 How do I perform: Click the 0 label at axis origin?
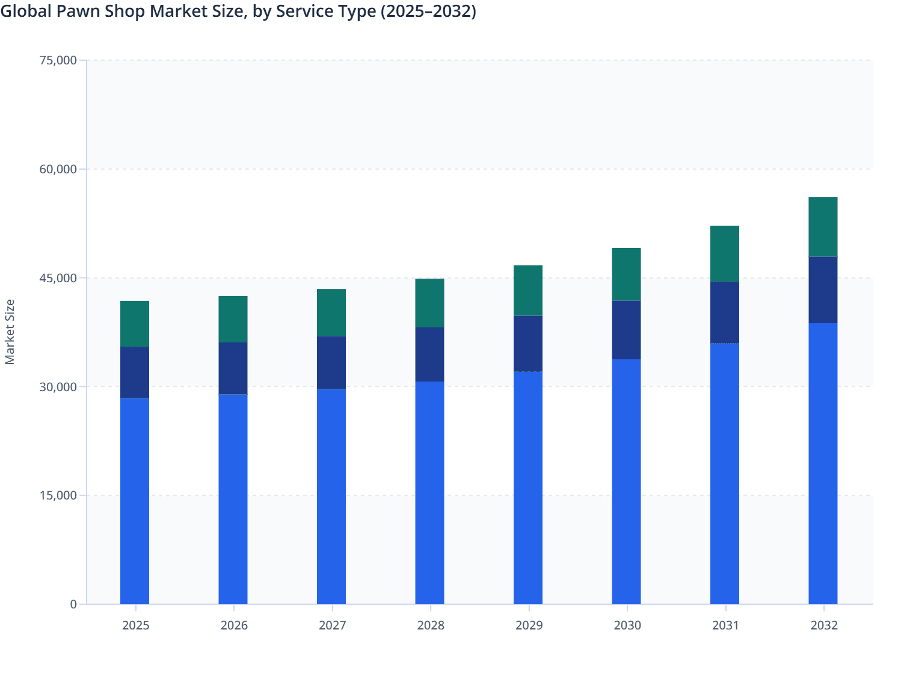[75, 604]
